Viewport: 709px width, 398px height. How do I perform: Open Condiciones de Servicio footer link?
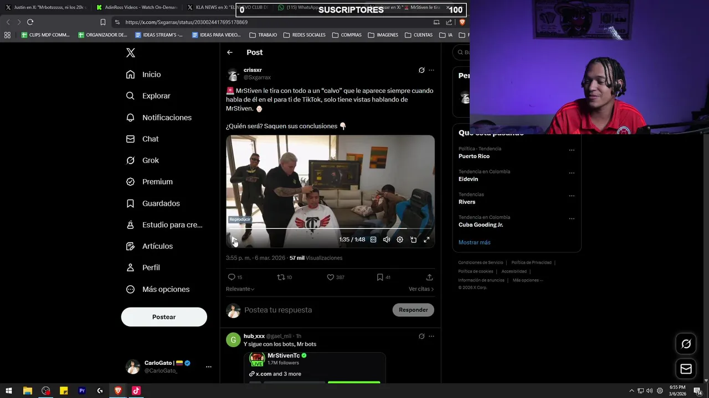pyautogui.click(x=481, y=263)
